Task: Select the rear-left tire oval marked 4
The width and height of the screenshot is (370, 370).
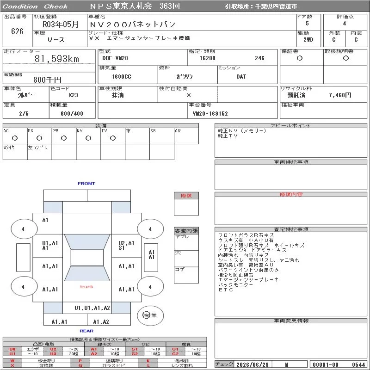Action: [x=24, y=287]
